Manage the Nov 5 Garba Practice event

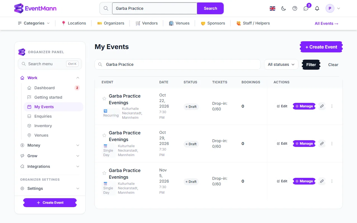click(x=304, y=181)
